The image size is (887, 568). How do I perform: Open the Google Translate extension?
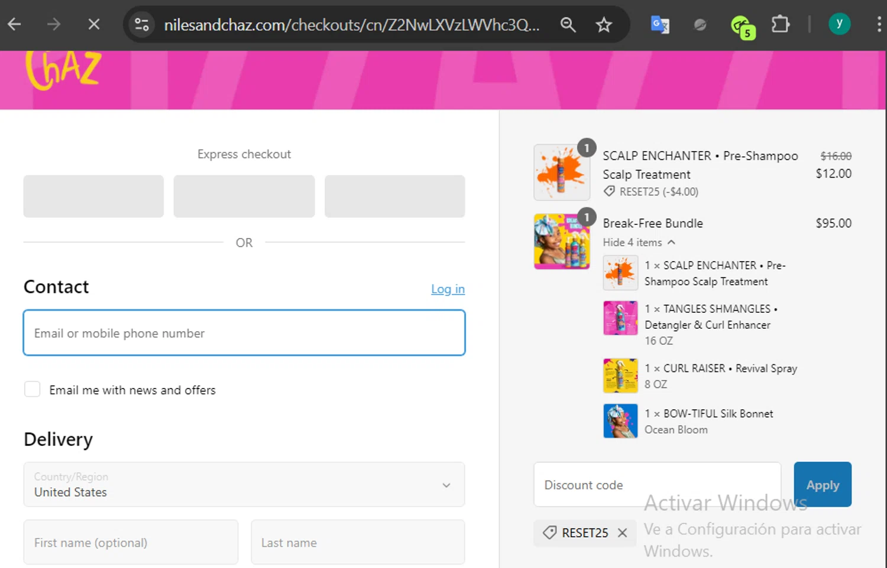pos(659,24)
